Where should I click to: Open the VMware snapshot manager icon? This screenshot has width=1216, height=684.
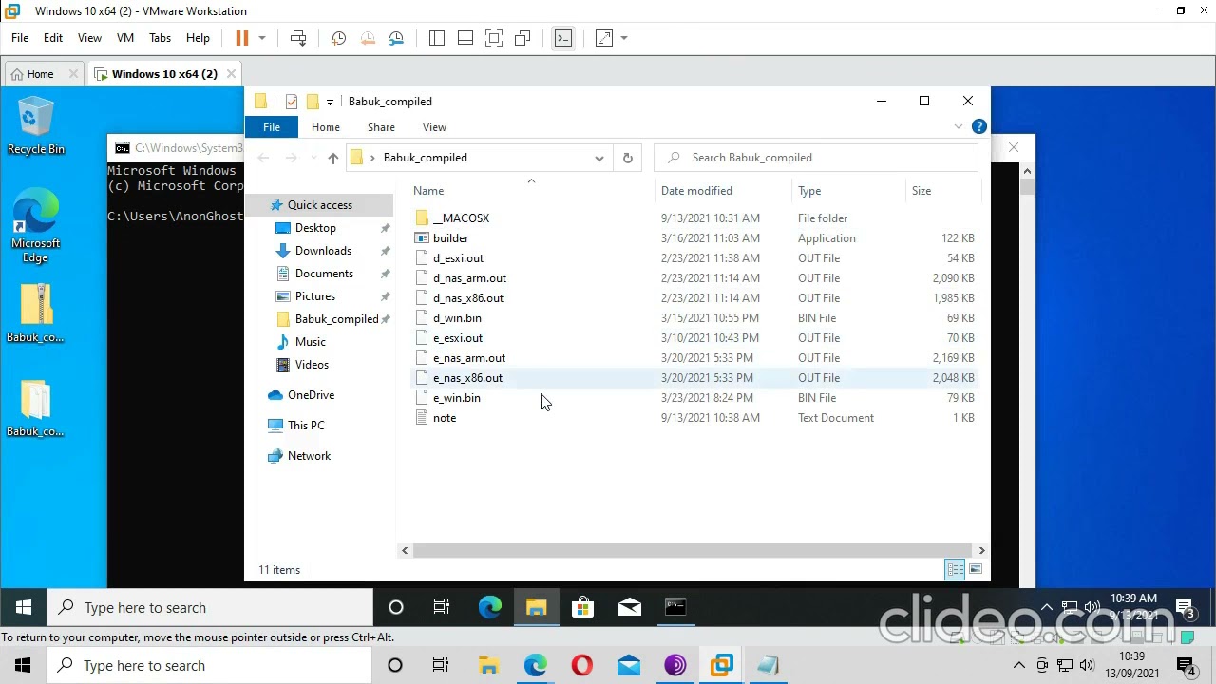click(x=396, y=38)
